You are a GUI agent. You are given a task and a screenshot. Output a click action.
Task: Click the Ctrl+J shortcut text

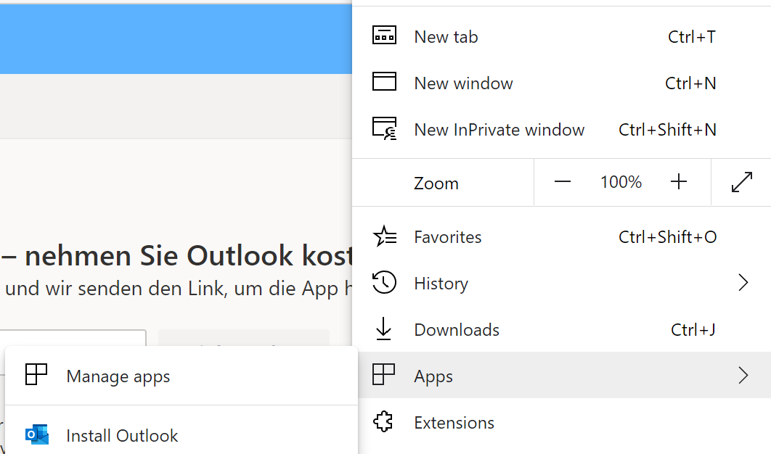(693, 329)
